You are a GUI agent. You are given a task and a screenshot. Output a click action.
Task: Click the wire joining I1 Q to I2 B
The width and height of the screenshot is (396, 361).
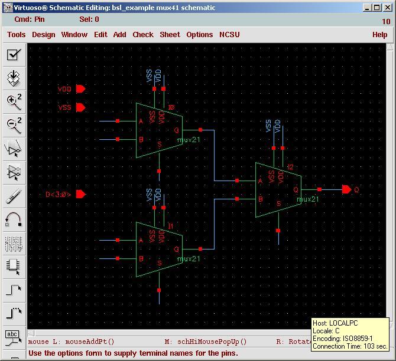point(214,224)
